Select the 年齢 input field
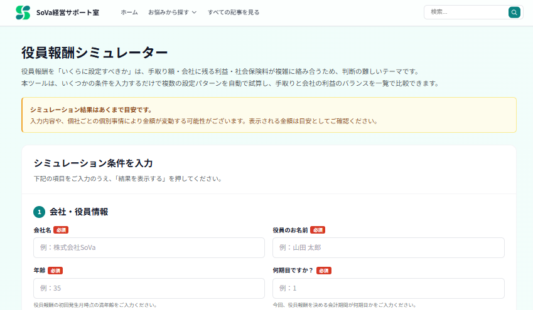Screen dimensions: 533x310 pos(149,288)
